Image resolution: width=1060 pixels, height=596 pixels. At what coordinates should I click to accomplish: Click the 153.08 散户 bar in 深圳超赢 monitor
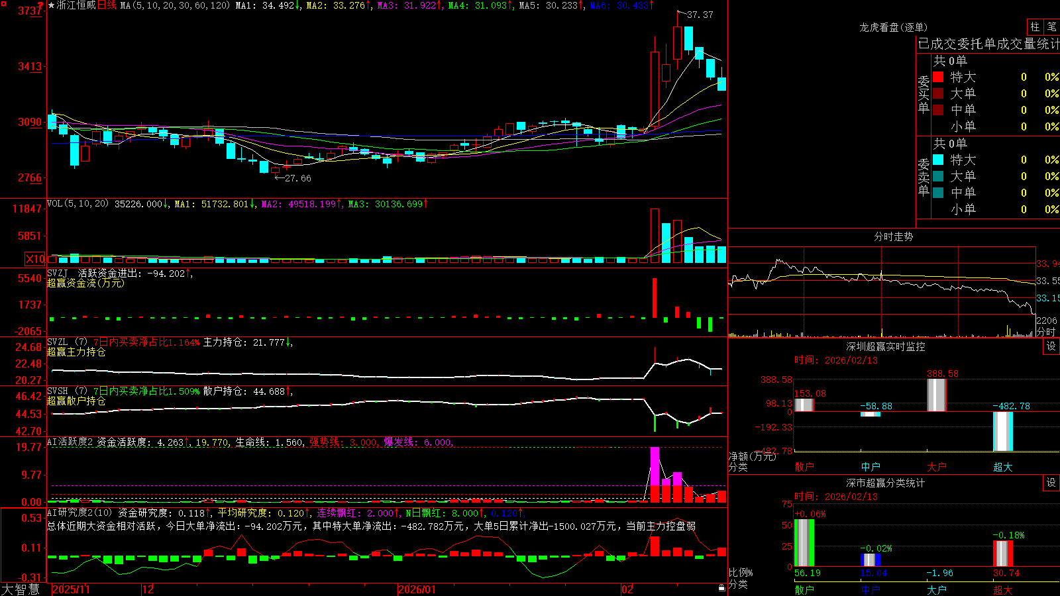[x=804, y=405]
